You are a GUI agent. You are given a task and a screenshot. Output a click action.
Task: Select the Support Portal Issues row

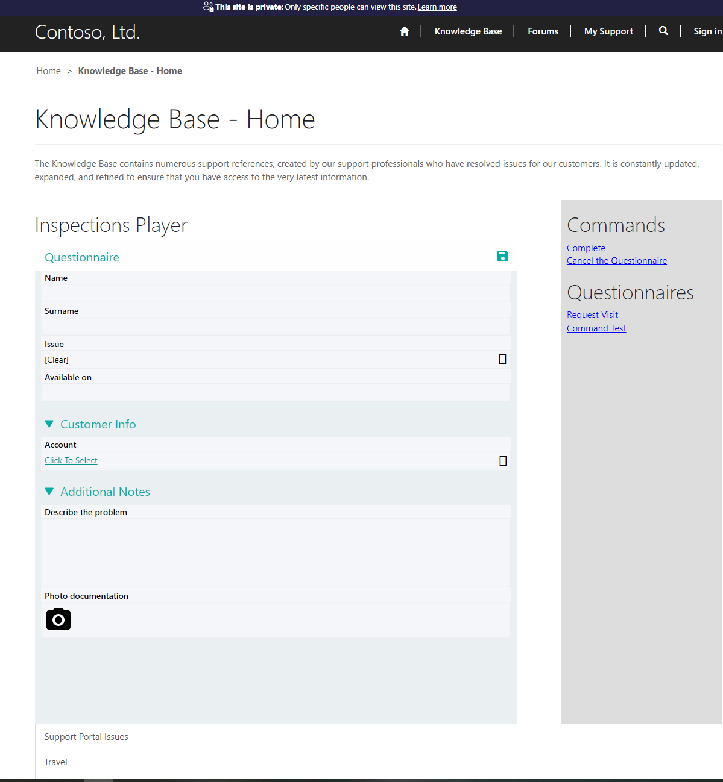(x=379, y=737)
